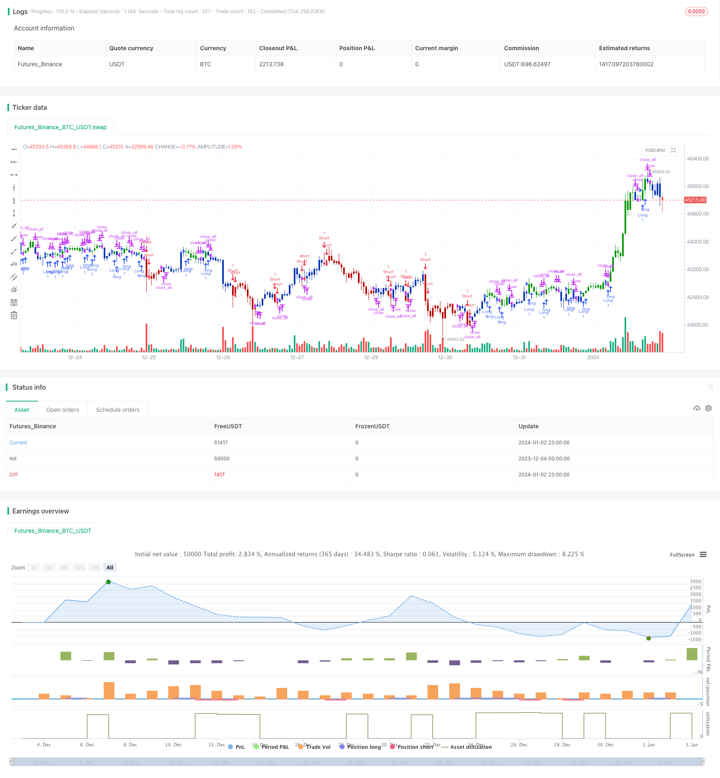Toggle the Asset utilization series in legend
Viewport: 720px width, 778px height.
point(467,747)
